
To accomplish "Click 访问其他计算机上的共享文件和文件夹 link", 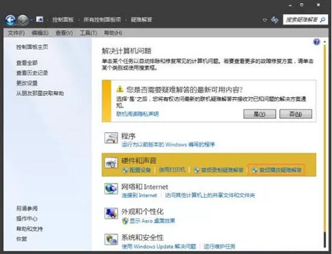I will tap(210, 195).
